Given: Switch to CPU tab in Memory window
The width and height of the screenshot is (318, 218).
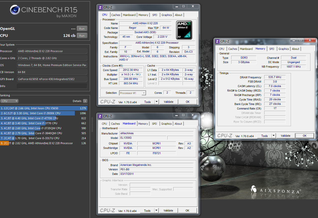Looking at the screenshot, I should click(x=222, y=49).
